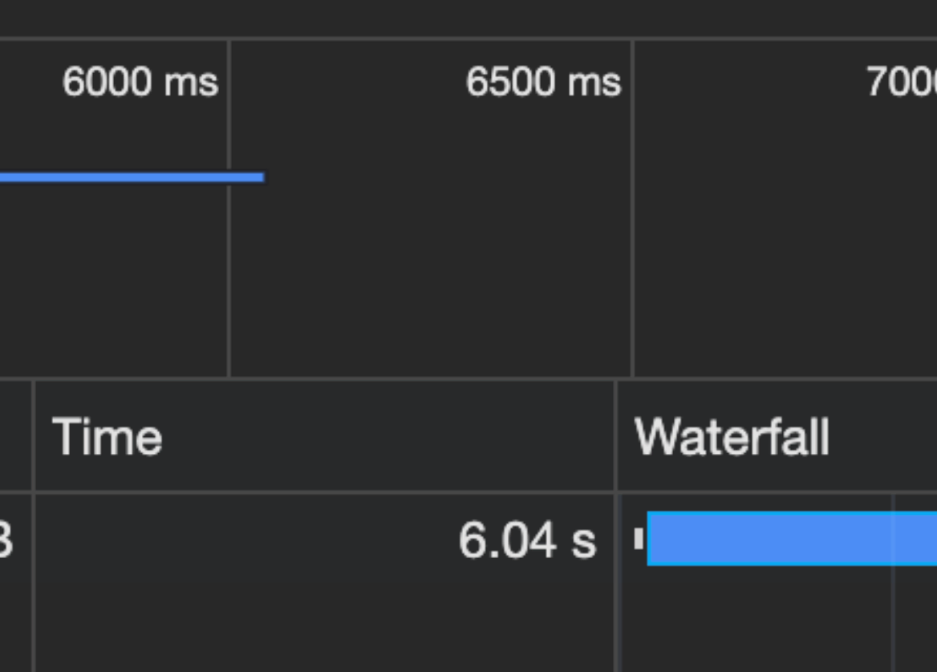Click empty Time column area below 6.04 s
The width and height of the screenshot is (937, 672).
point(321,625)
